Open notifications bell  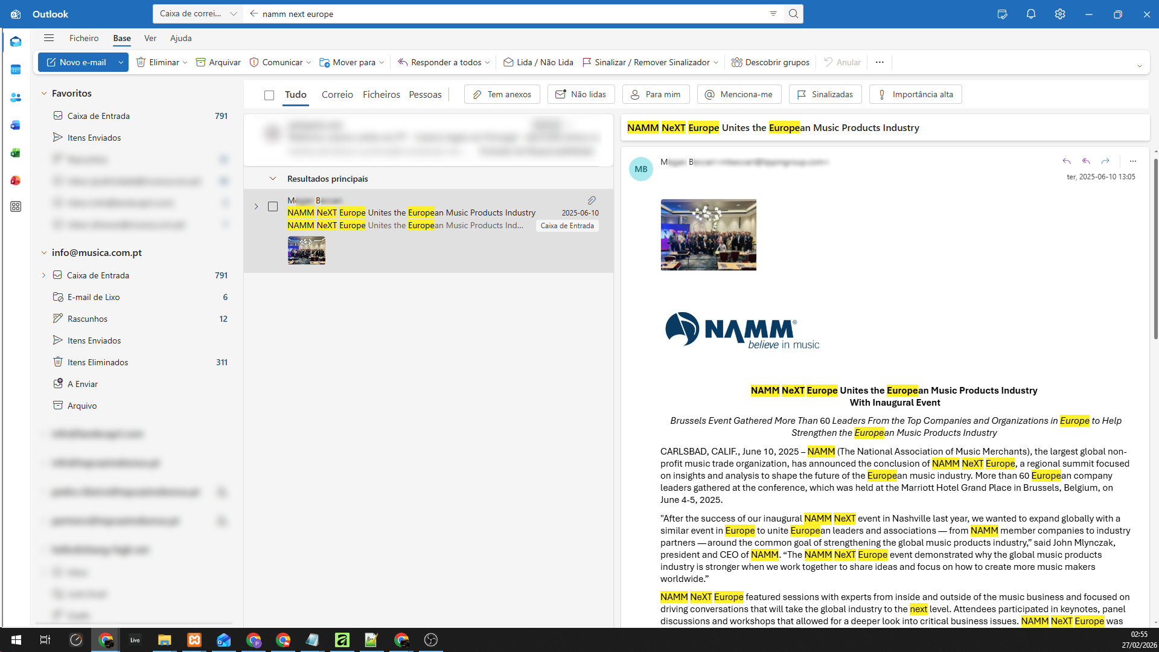click(1031, 14)
